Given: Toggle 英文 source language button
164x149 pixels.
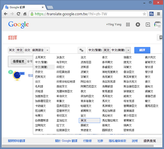Looking at the screenshot, I should (12, 50).
